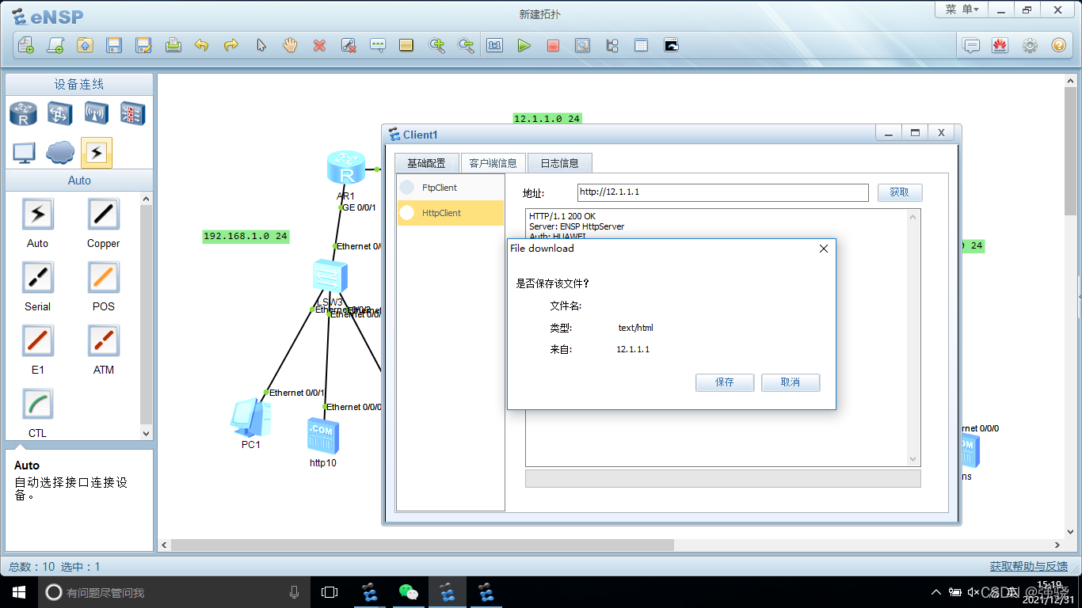
Task: Select the firewall device category
Action: coord(132,114)
